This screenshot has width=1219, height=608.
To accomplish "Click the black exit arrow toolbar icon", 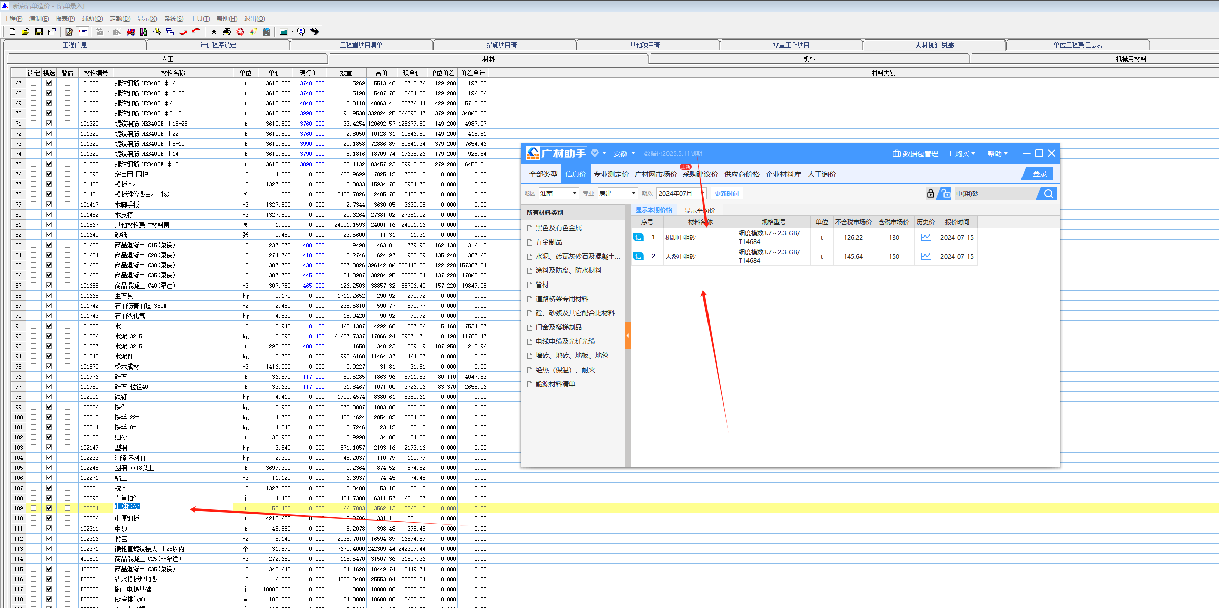I will pos(314,32).
